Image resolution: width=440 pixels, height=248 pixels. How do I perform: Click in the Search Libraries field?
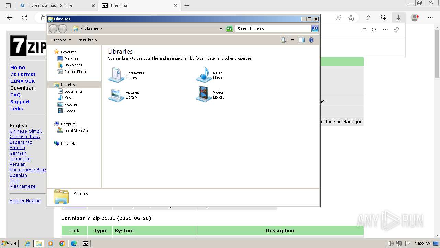point(273,29)
